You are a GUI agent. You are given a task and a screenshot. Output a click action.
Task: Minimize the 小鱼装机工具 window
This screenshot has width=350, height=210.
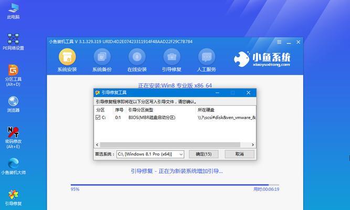(x=289, y=42)
